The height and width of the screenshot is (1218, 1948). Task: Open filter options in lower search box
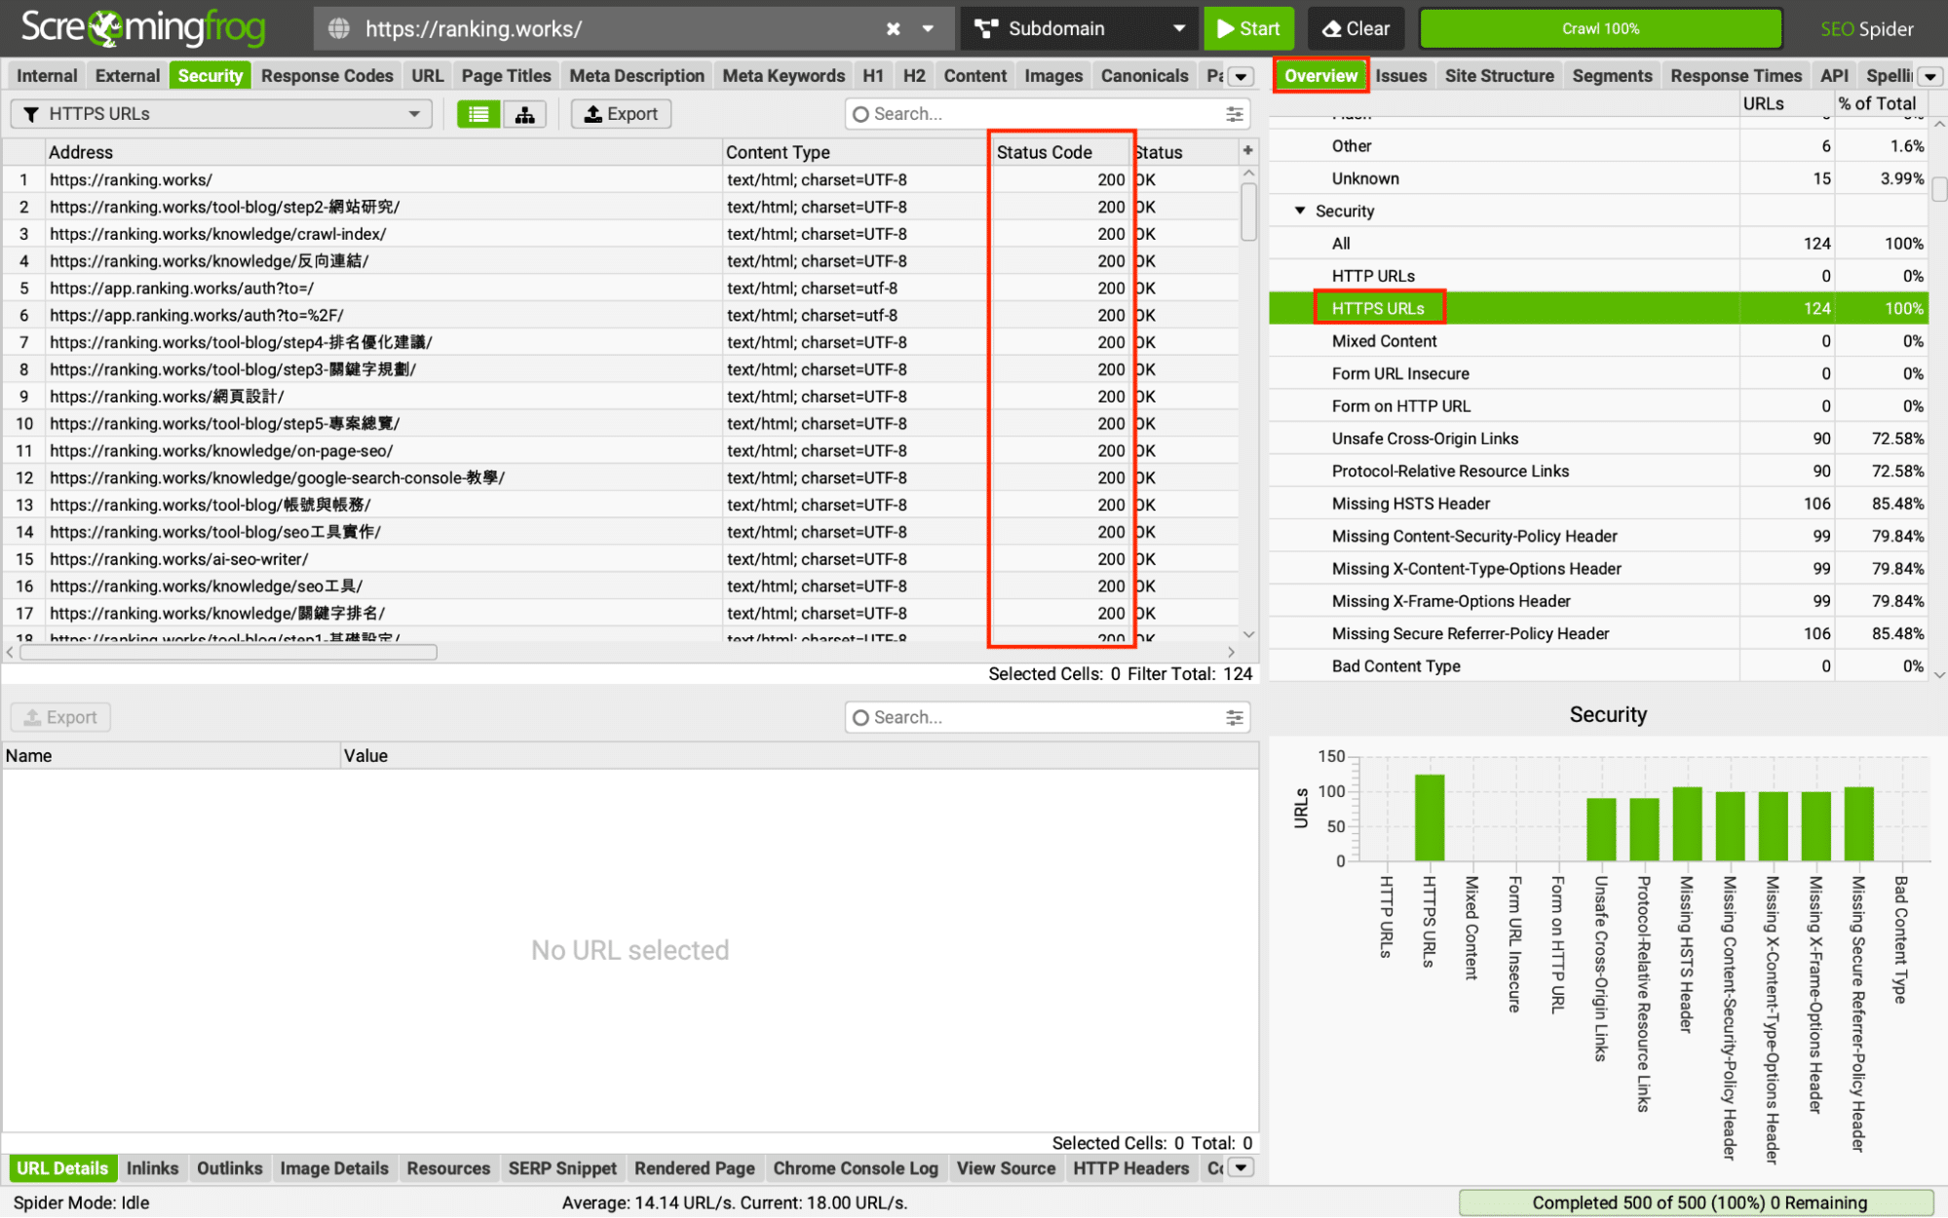click(1235, 718)
